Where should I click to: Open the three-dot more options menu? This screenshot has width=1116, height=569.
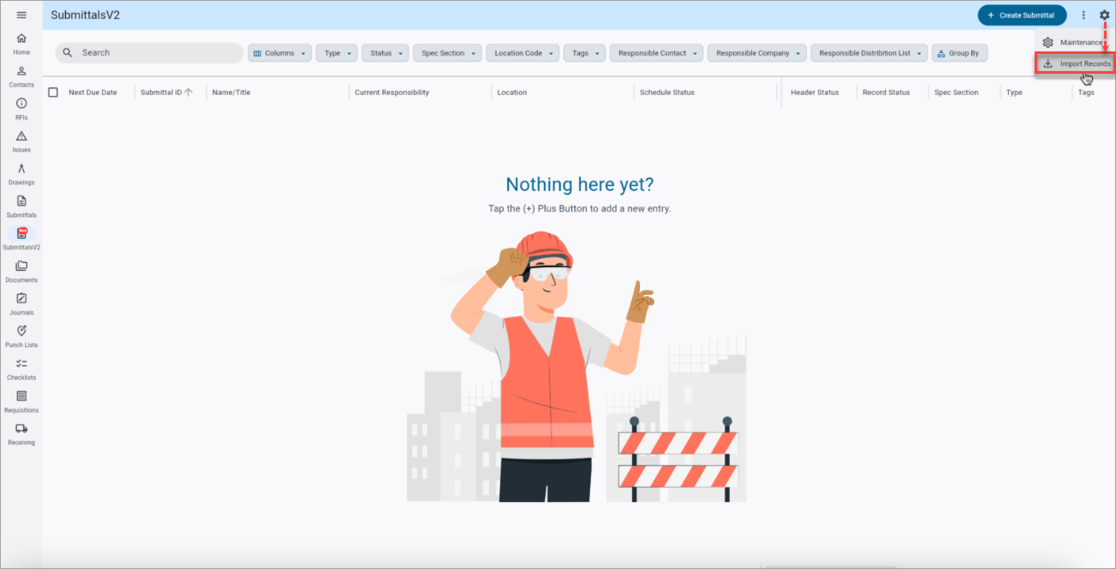[x=1083, y=15]
